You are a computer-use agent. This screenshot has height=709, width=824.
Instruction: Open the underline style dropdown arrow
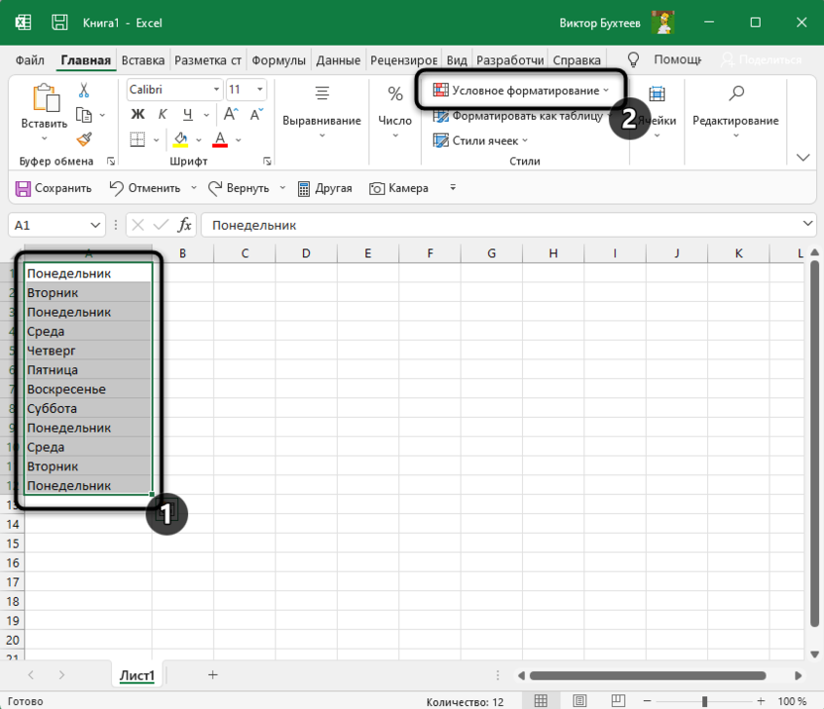pyautogui.click(x=206, y=115)
